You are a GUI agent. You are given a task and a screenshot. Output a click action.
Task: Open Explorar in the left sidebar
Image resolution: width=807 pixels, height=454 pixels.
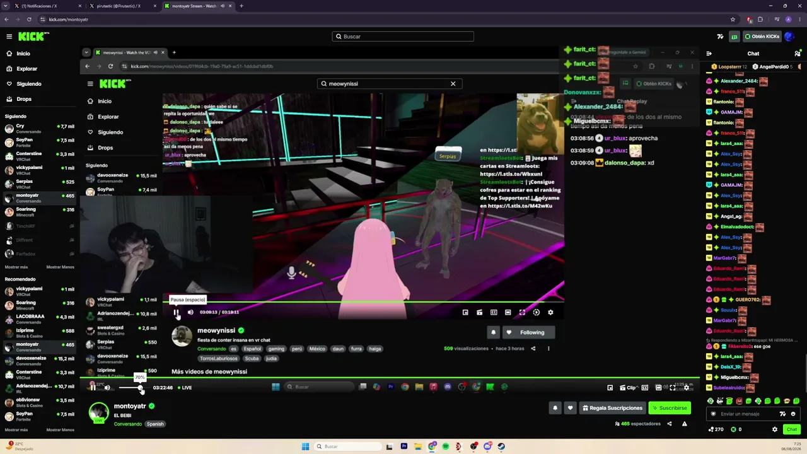click(26, 69)
